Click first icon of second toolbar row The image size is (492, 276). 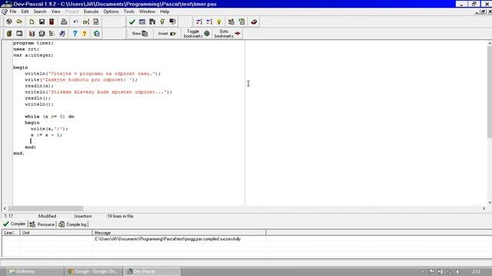point(9,34)
